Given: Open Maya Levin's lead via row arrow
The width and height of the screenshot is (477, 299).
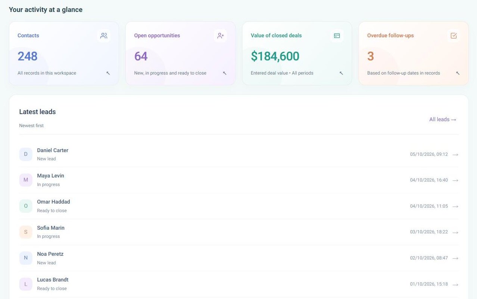Looking at the screenshot, I should click(x=455, y=180).
